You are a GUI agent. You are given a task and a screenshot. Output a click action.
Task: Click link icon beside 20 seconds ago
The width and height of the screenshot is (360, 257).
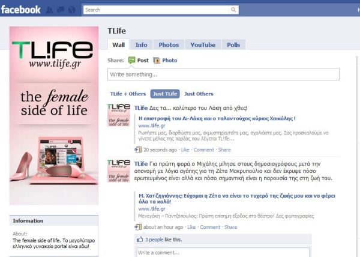point(138,150)
